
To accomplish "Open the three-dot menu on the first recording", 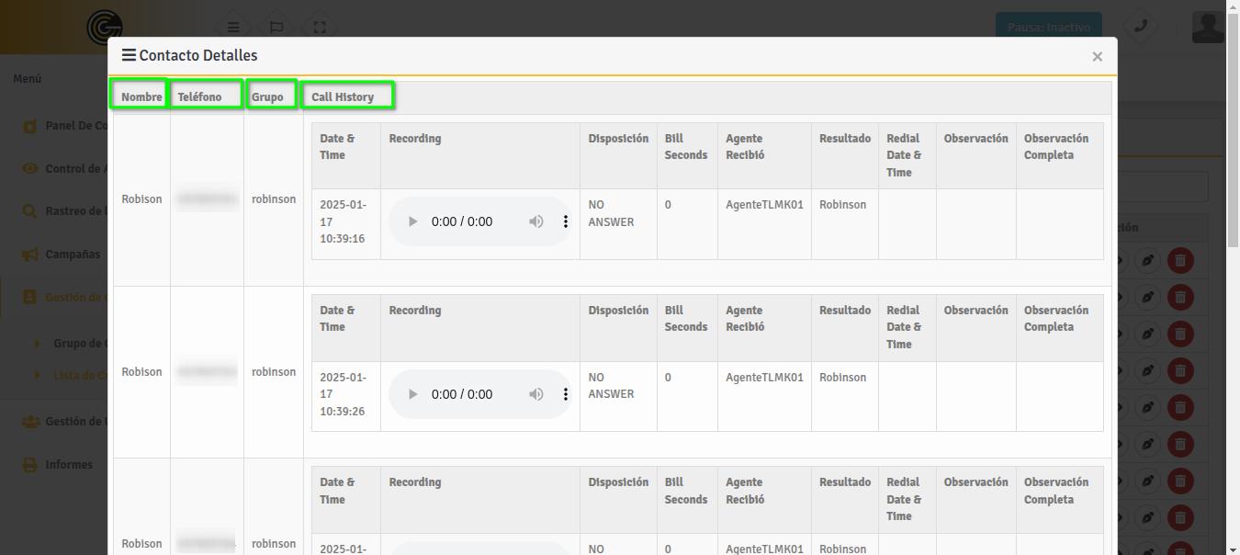I will click(566, 221).
